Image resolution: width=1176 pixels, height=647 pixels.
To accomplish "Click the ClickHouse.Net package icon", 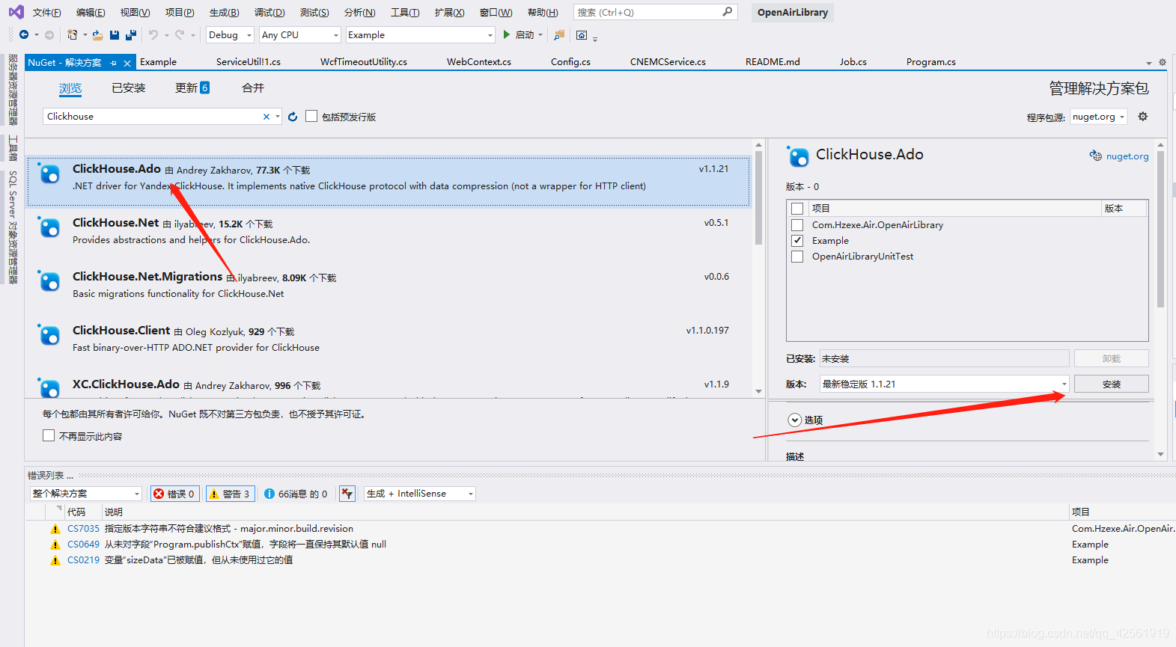I will coord(49,227).
